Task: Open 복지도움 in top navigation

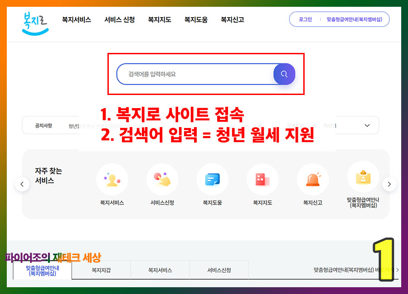Action: [196, 20]
